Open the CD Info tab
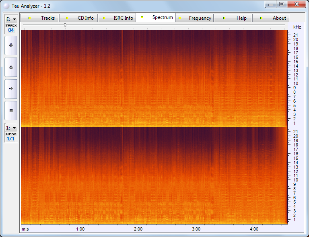 coord(85,18)
